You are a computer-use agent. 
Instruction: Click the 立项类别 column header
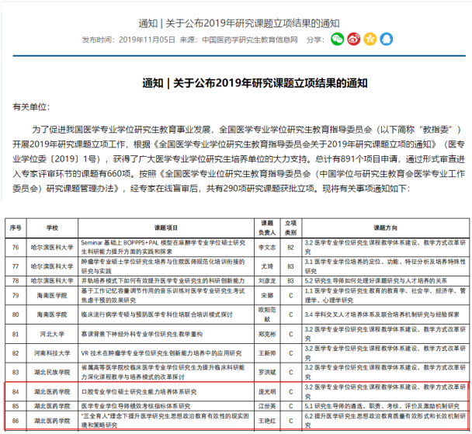pyautogui.click(x=291, y=227)
